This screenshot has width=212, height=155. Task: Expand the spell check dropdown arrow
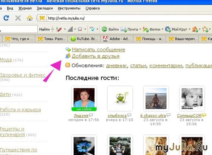97,29
